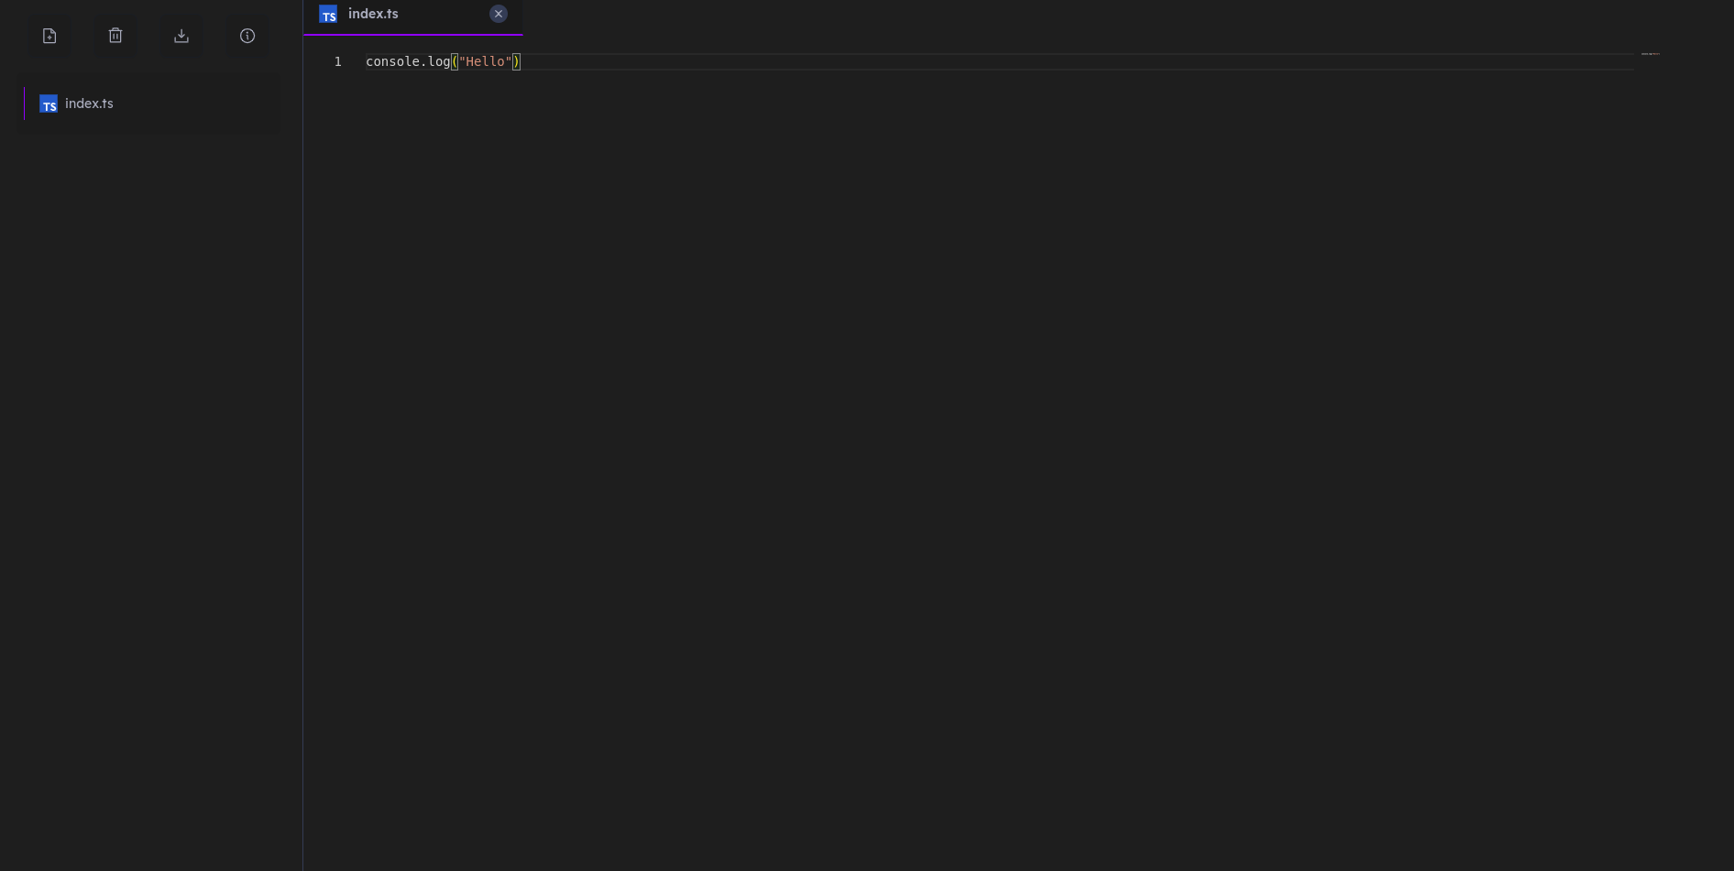Click the highlighted index.ts entry

click(89, 103)
